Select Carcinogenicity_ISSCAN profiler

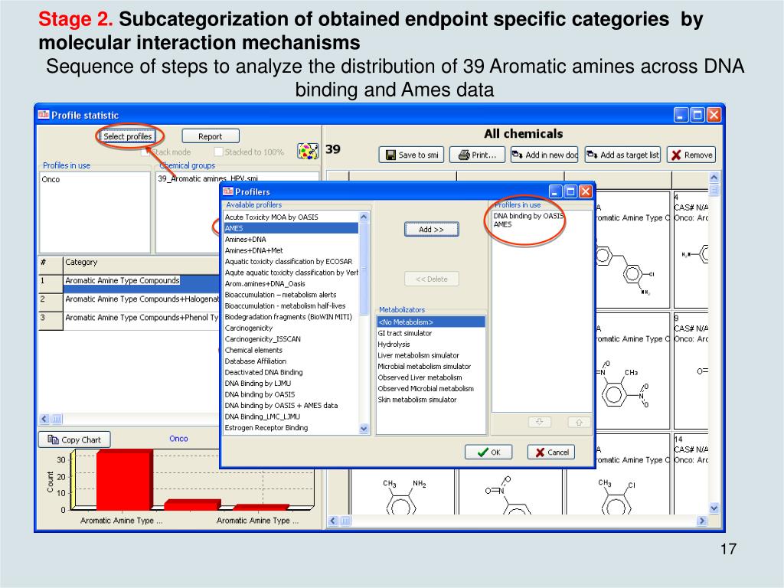[x=291, y=338]
